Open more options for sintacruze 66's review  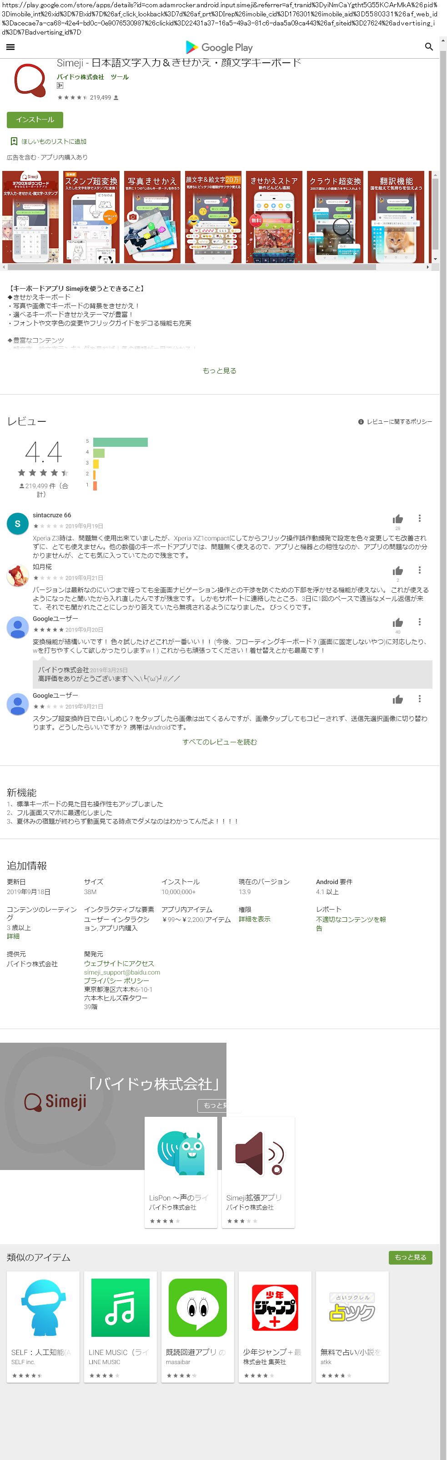(x=419, y=519)
